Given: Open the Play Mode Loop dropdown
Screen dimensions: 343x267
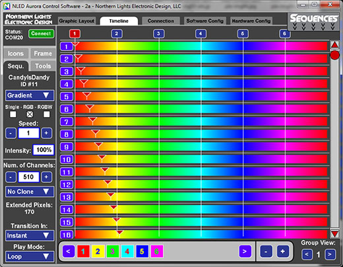Looking at the screenshot, I should (x=30, y=256).
